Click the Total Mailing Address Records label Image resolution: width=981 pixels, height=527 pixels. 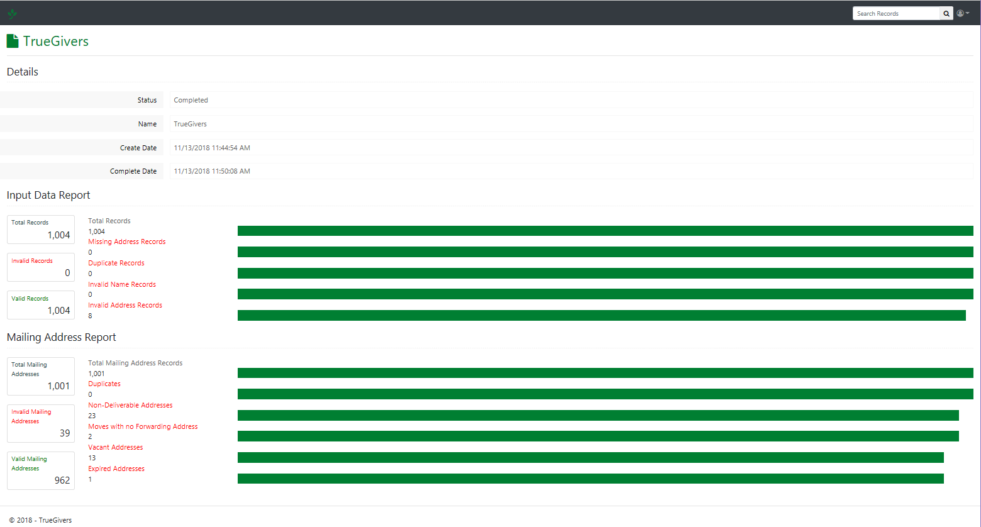coord(135,363)
